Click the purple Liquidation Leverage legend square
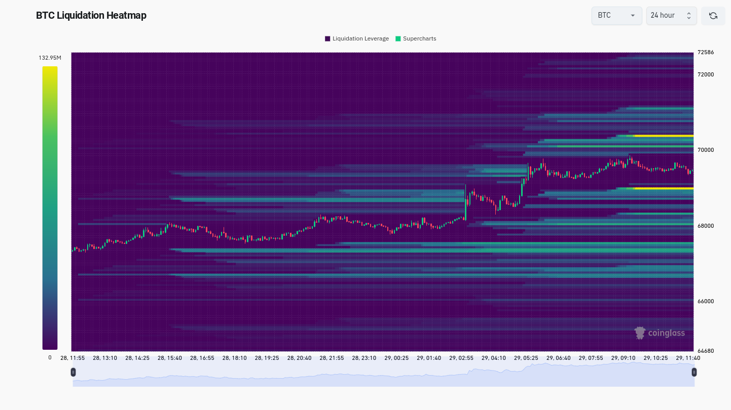The height and width of the screenshot is (410, 731). click(327, 39)
